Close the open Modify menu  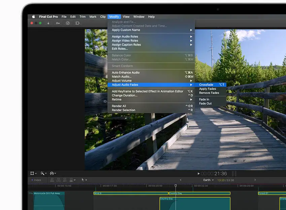click(114, 17)
